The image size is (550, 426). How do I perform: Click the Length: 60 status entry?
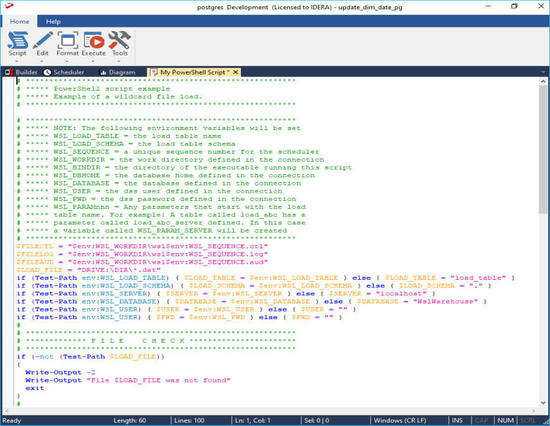click(x=130, y=420)
